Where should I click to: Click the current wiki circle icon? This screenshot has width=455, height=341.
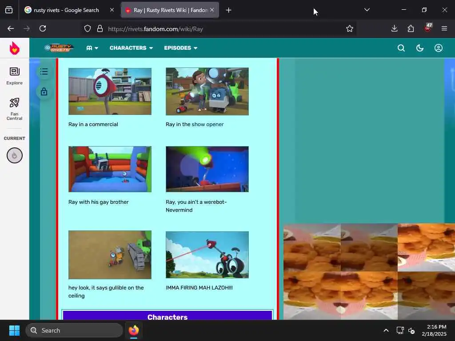pyautogui.click(x=15, y=155)
